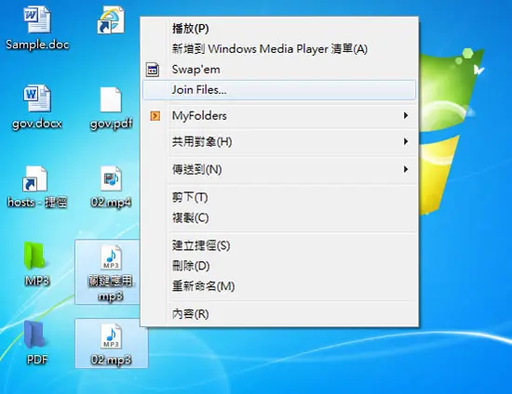Click the orange MyFolders menu icon
This screenshot has height=394, width=512.
click(155, 115)
